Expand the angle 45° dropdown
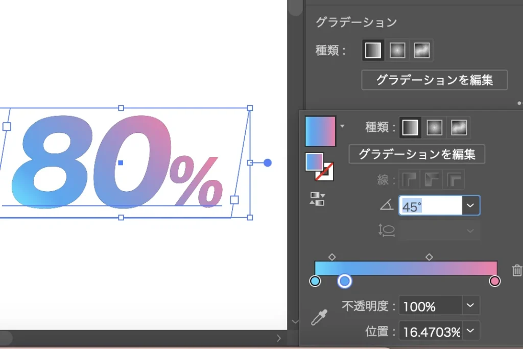523x349 pixels. click(x=470, y=205)
